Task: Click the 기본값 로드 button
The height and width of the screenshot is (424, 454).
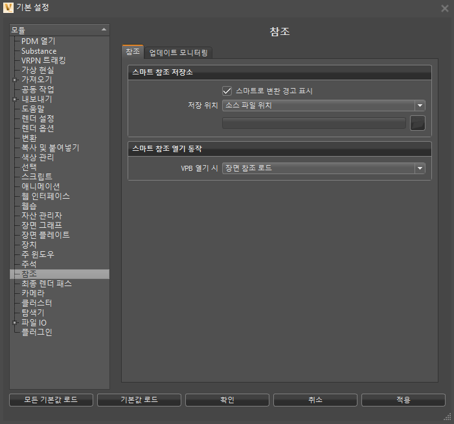Action: pos(139,399)
